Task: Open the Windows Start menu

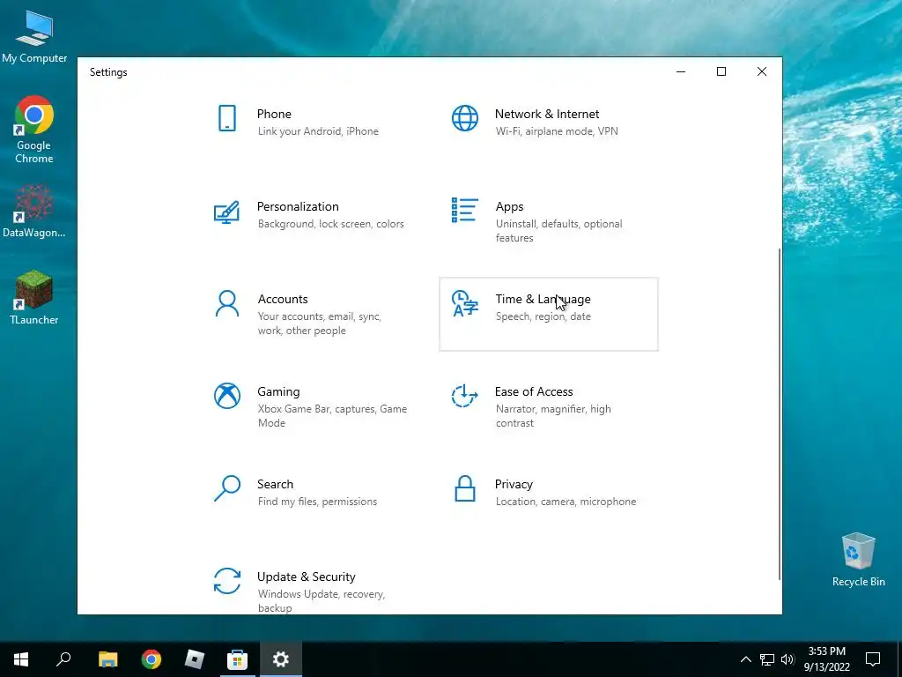Action: (21, 659)
